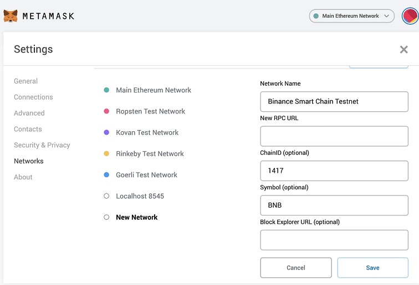
Task: Click the green Main Ethereum Network dot
Action: coord(106,90)
